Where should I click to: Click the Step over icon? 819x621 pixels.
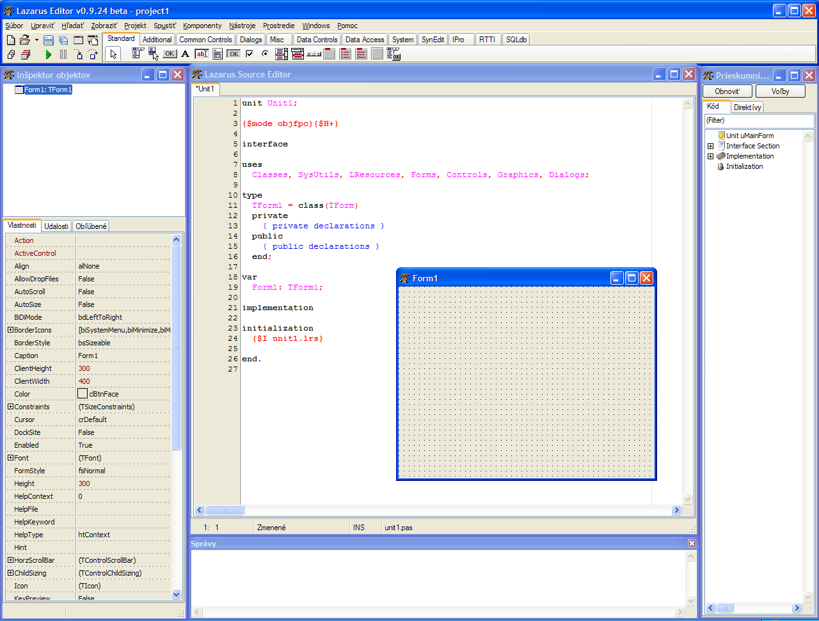(x=93, y=54)
